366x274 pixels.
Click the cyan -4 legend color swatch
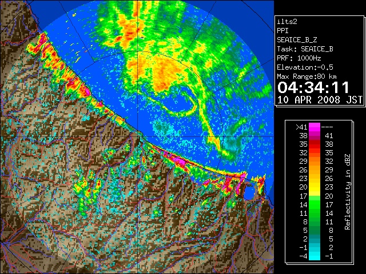[315, 256]
